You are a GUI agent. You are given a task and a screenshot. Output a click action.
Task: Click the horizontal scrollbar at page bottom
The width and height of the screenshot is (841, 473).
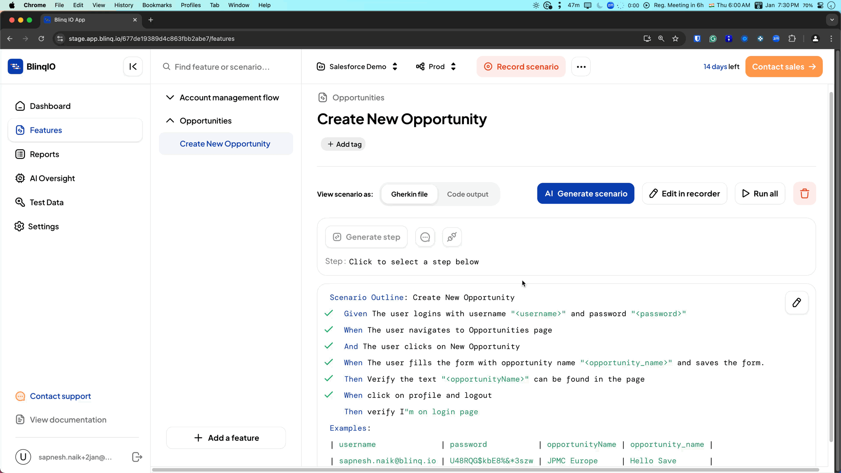coord(485,470)
